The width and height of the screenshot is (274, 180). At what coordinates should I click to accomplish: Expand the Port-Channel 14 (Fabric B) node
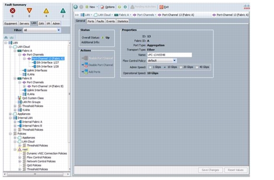click(24, 86)
